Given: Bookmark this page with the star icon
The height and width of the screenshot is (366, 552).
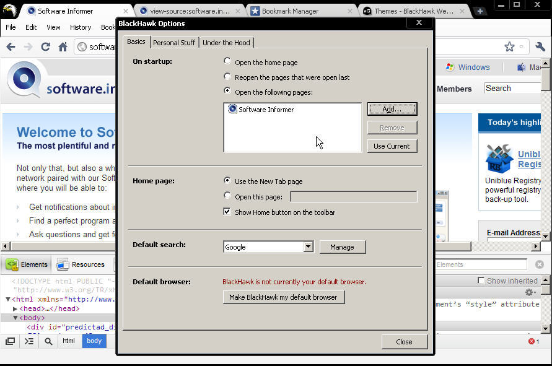Looking at the screenshot, I should (x=509, y=46).
